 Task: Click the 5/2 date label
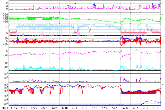click(x=85, y=108)
